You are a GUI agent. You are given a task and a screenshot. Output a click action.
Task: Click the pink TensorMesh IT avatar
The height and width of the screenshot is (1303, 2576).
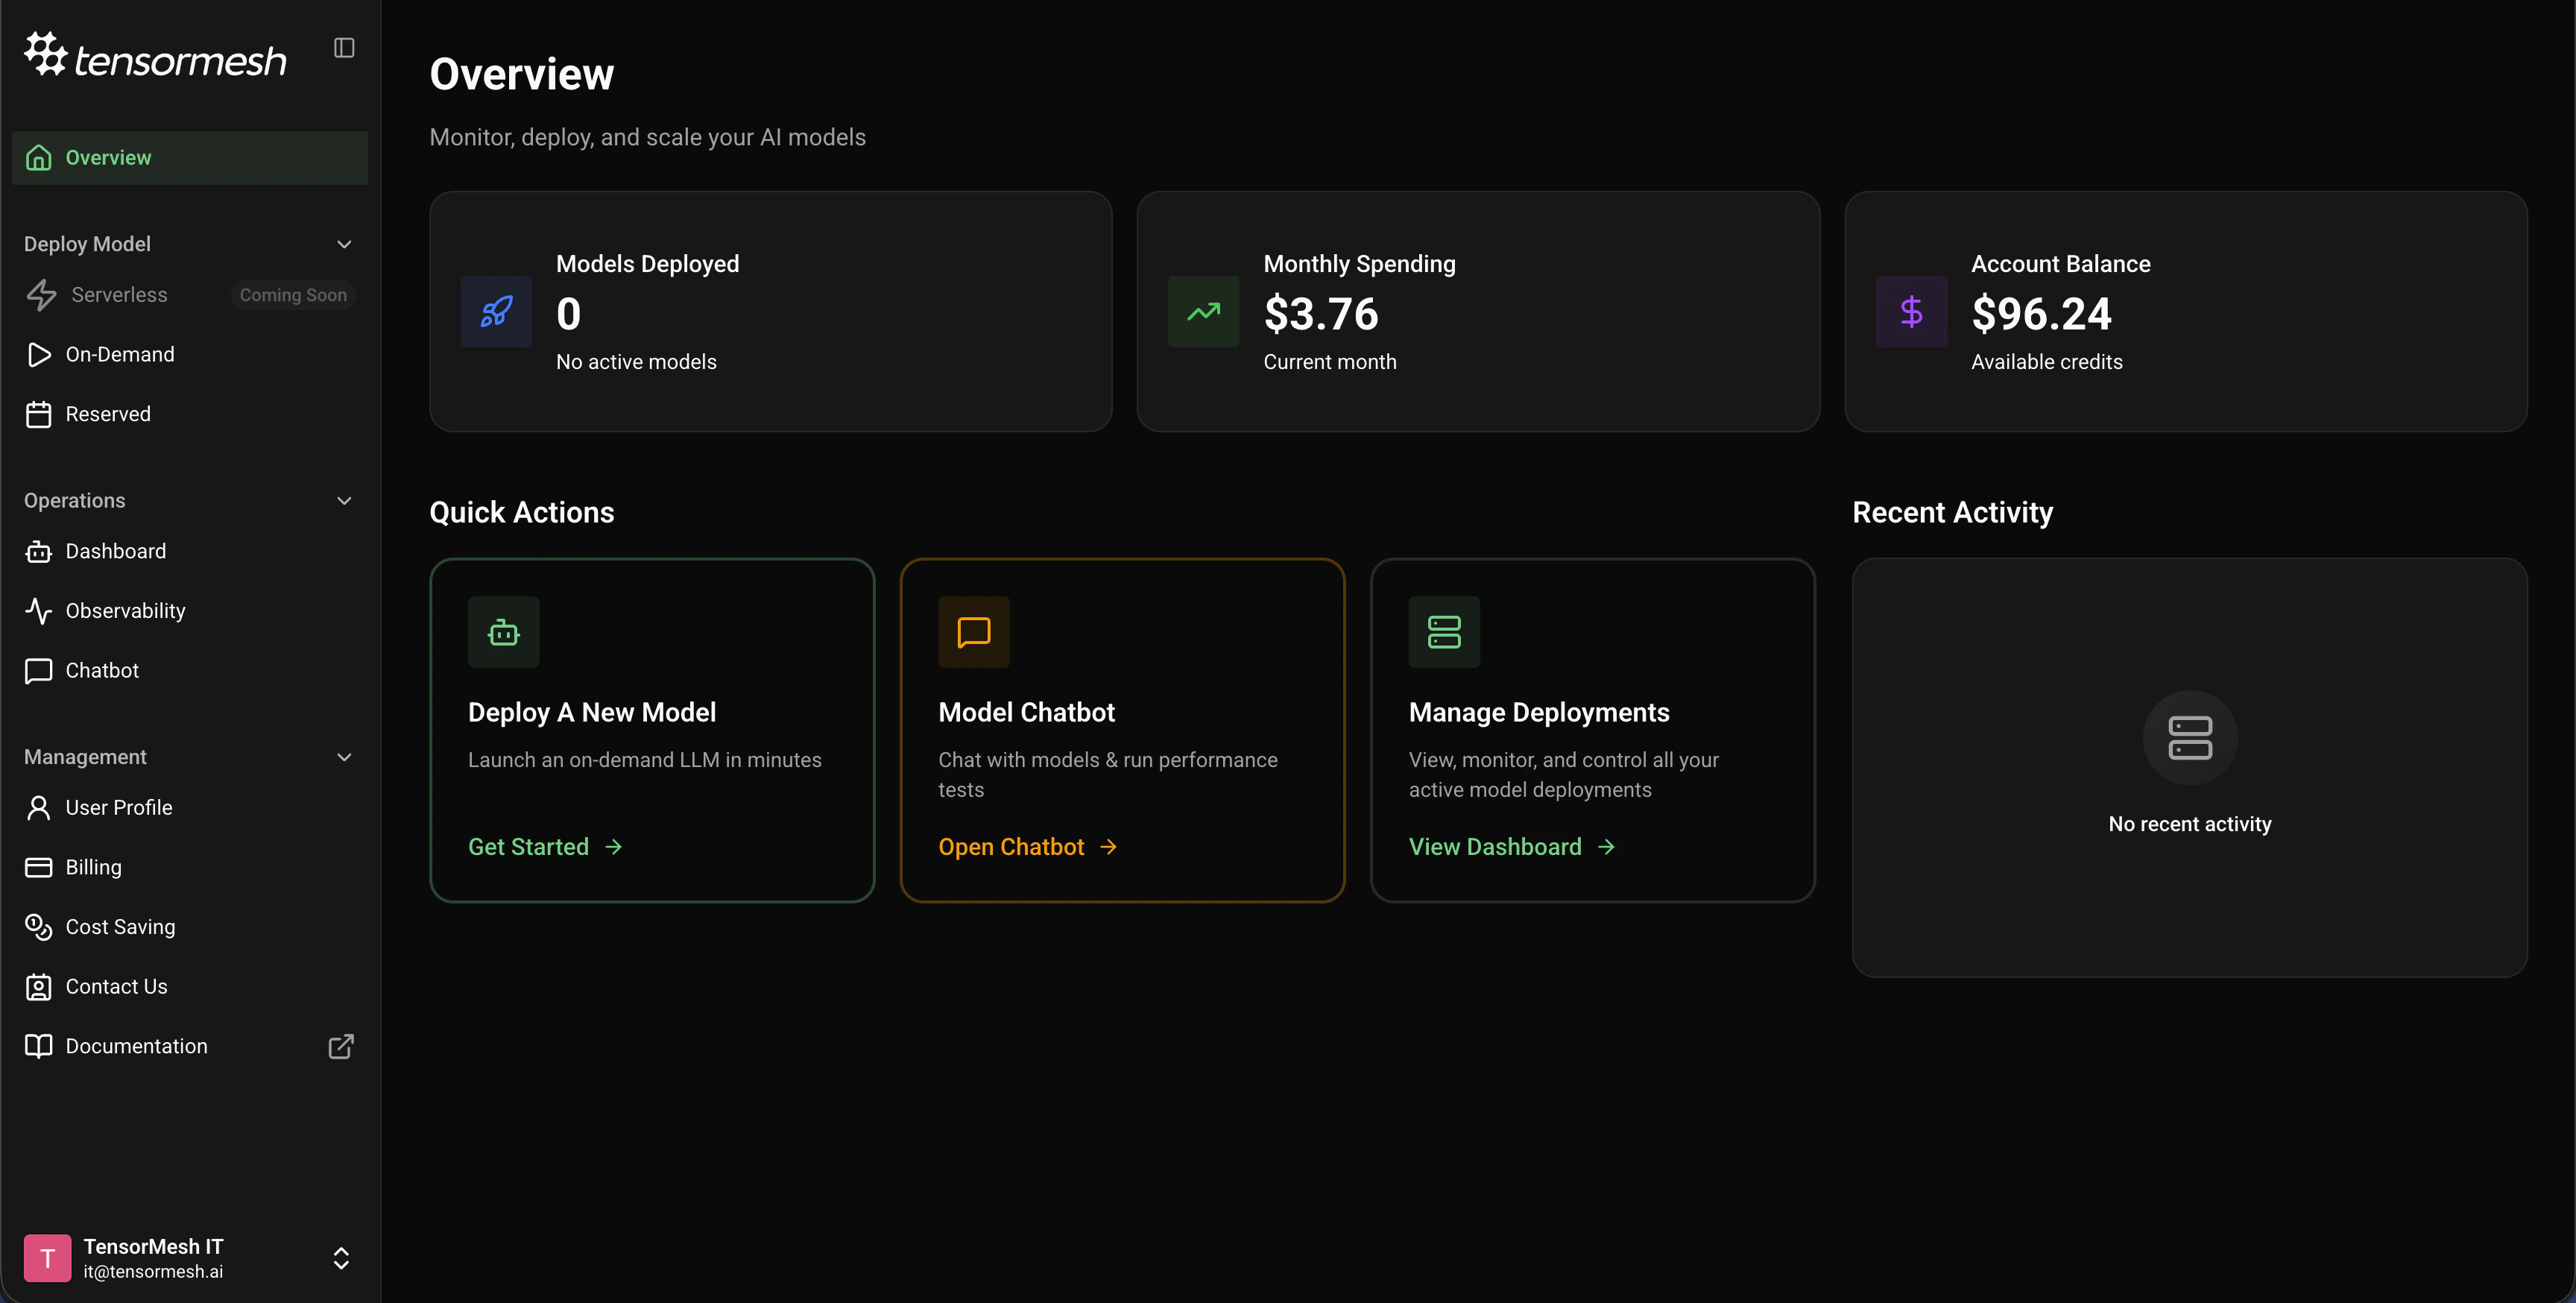(x=46, y=1257)
